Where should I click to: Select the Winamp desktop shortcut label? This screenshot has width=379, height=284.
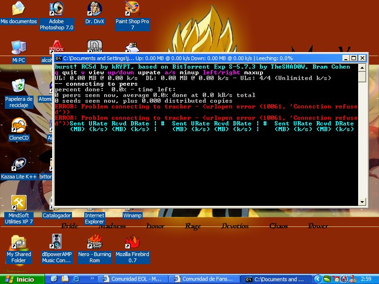point(132,215)
